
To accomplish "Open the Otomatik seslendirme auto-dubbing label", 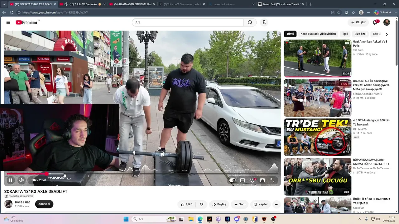I will [x=19, y=196].
